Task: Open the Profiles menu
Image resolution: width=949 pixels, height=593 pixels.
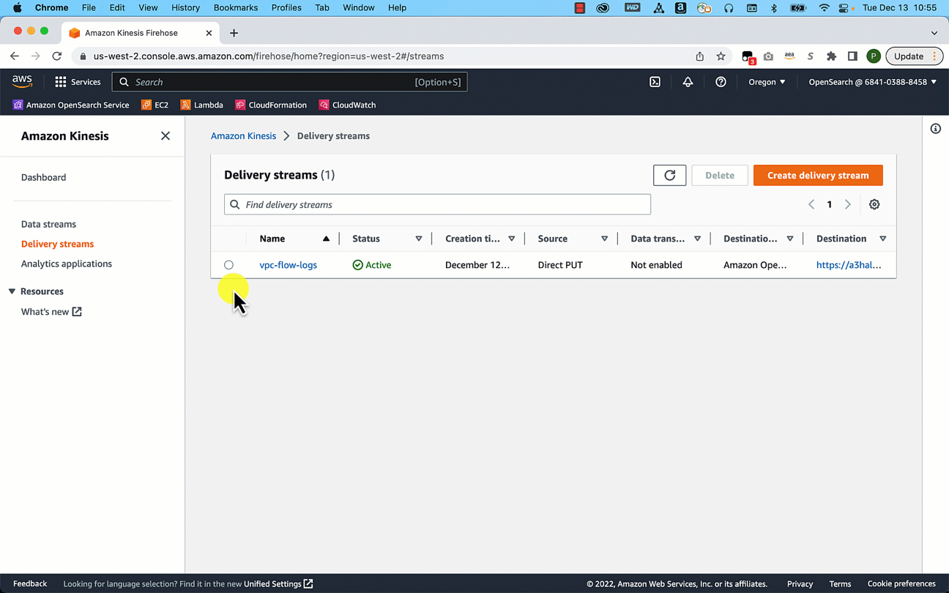Action: click(x=286, y=7)
